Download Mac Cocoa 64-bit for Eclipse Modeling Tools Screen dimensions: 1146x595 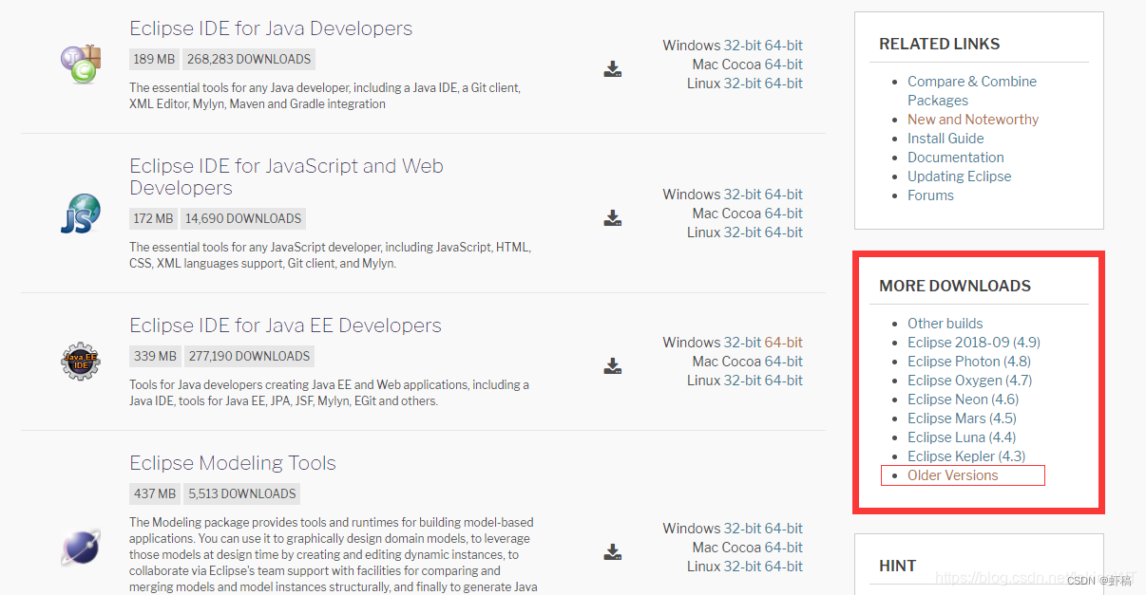pos(784,548)
